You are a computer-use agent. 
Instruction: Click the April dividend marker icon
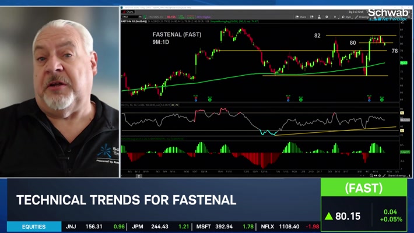(x=369, y=100)
